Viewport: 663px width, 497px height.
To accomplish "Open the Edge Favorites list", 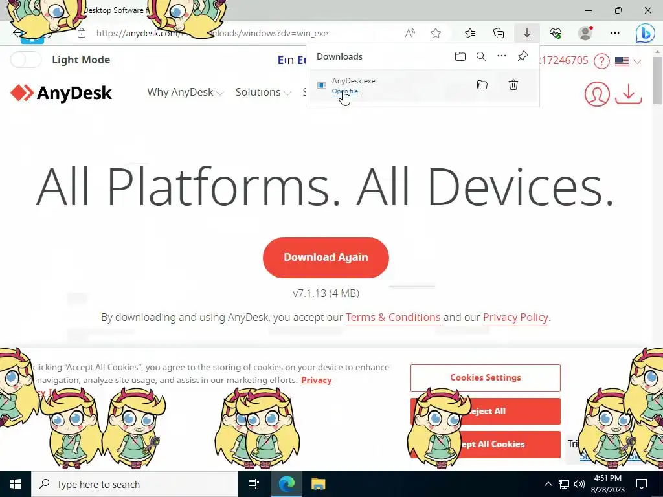I will pyautogui.click(x=470, y=34).
